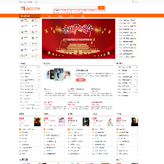
Task: Open the pale green ancient-style cover thumbnail
Action: point(110,122)
